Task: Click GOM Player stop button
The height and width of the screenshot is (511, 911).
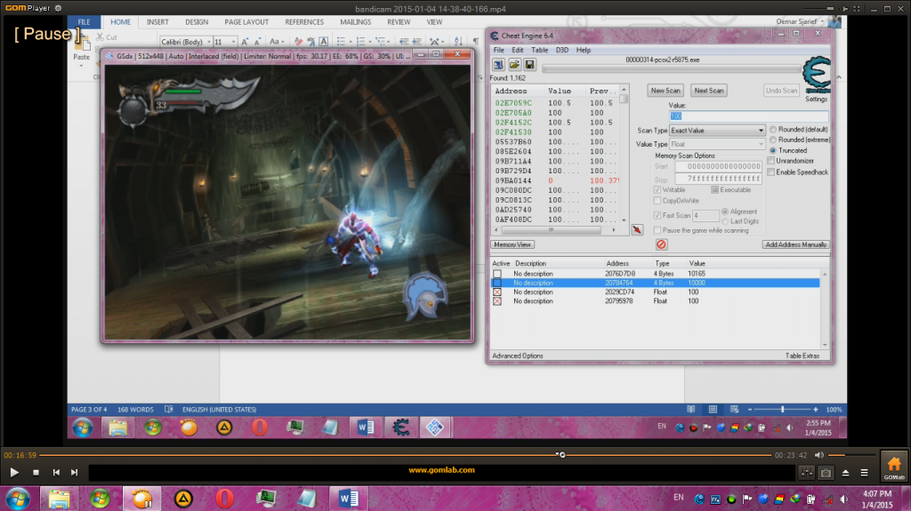Action: point(36,473)
